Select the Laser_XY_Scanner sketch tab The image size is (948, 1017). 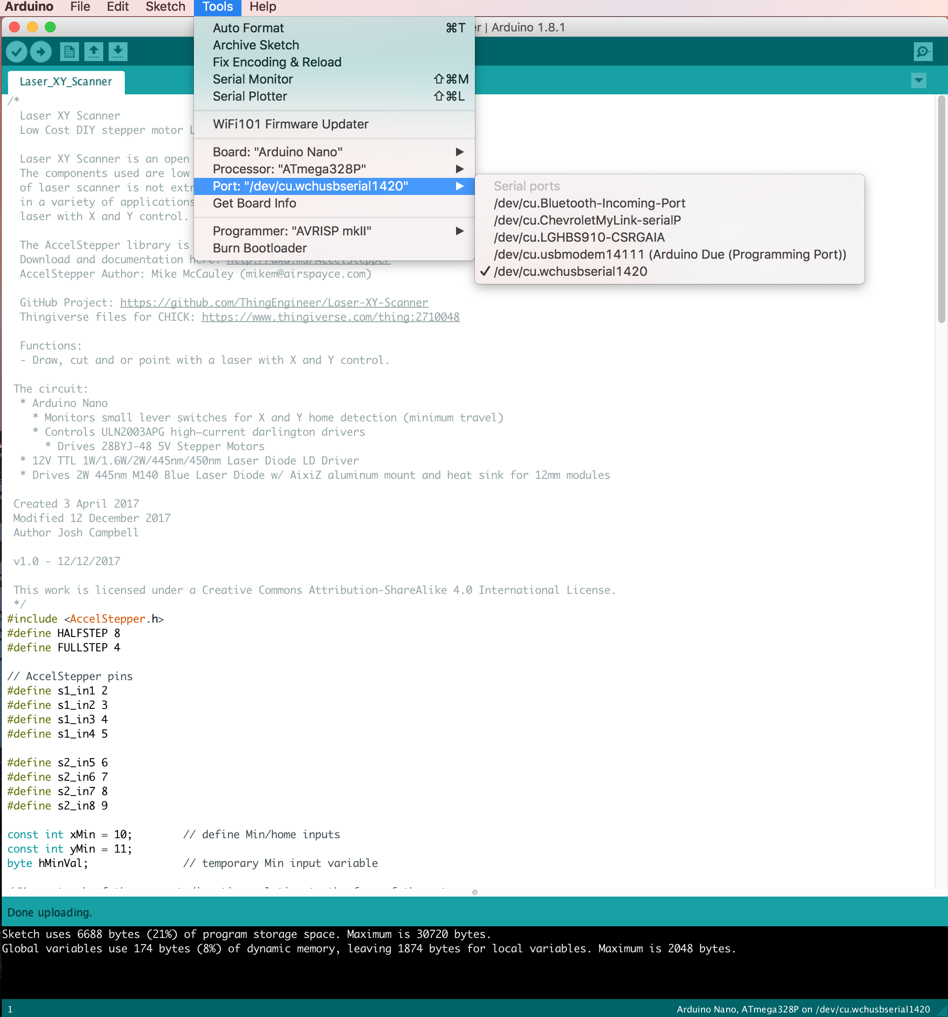(66, 81)
